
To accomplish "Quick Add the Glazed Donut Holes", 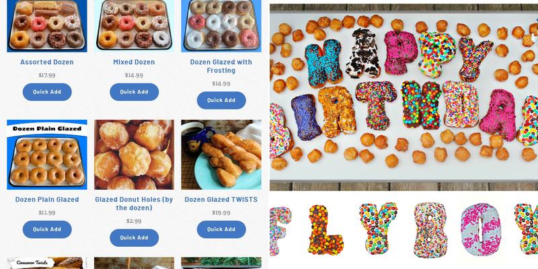I will 134,238.
